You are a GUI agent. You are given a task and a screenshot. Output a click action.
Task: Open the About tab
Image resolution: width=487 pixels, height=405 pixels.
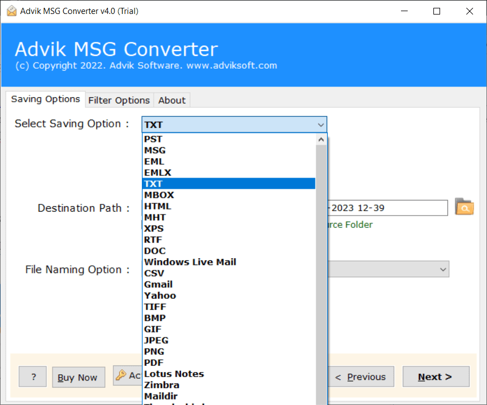coord(172,101)
